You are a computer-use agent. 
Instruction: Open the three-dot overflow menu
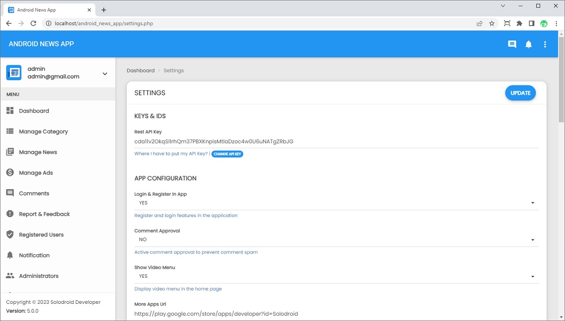click(545, 44)
